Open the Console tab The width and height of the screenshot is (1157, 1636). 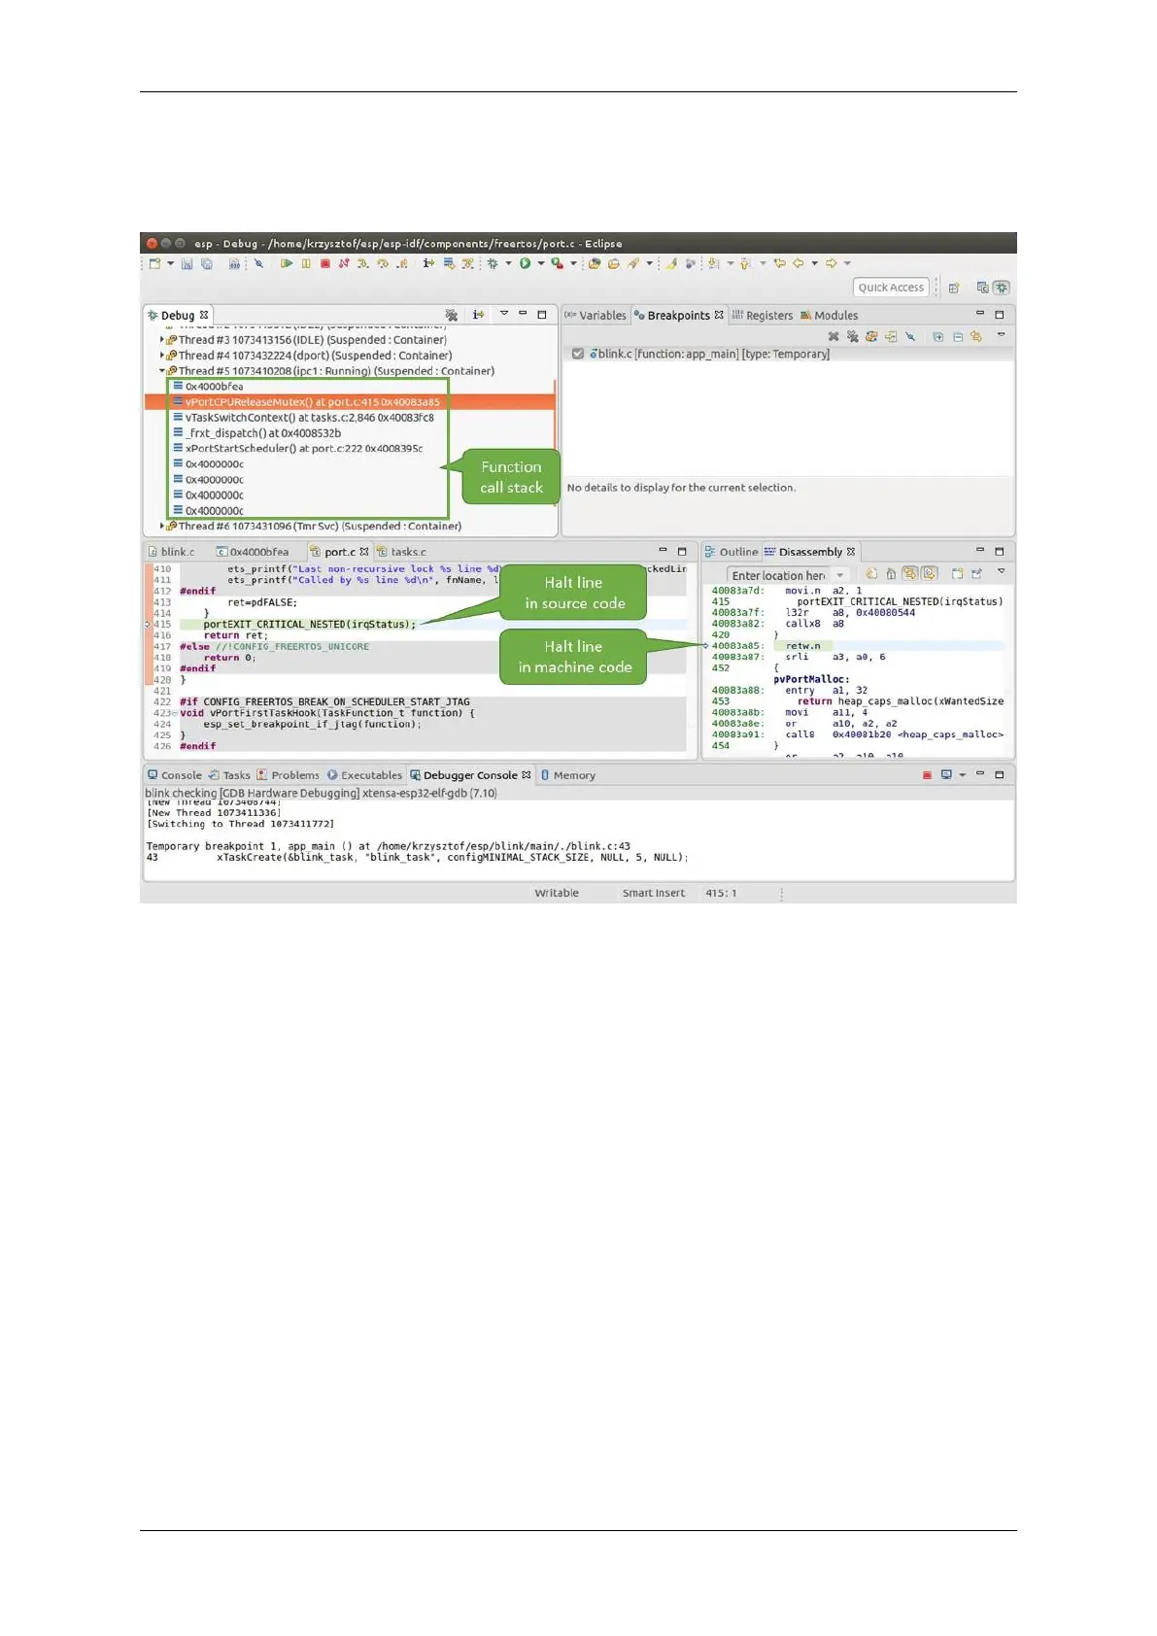click(175, 775)
